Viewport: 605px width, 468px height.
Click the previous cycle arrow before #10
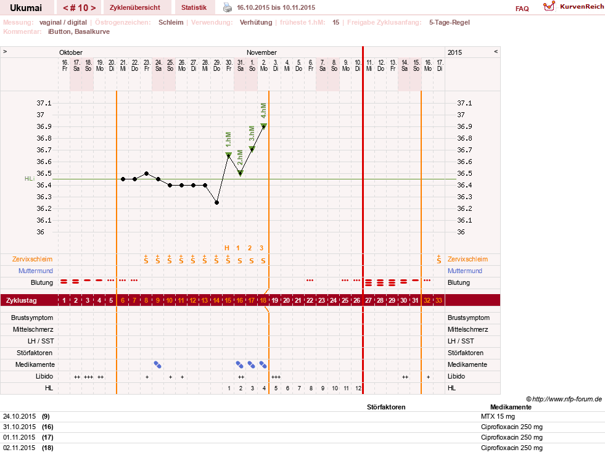65,8
